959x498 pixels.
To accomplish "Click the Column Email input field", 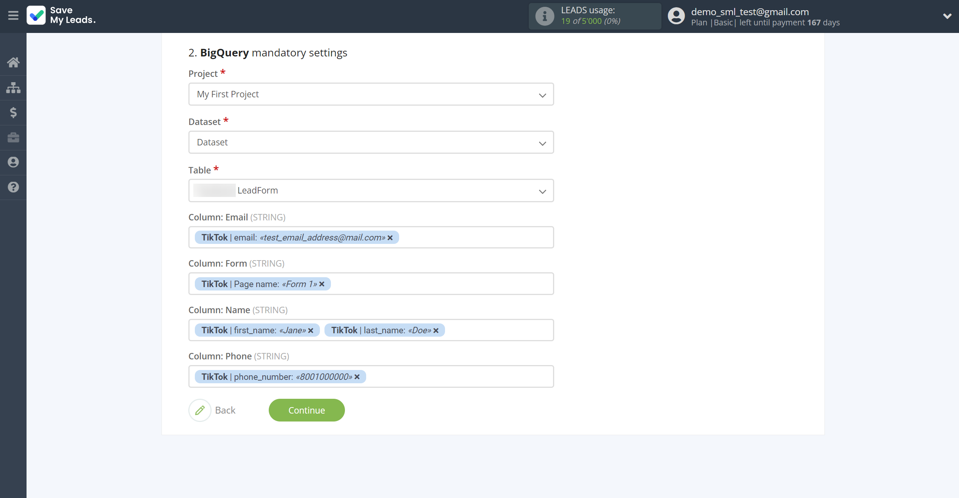I will [371, 237].
